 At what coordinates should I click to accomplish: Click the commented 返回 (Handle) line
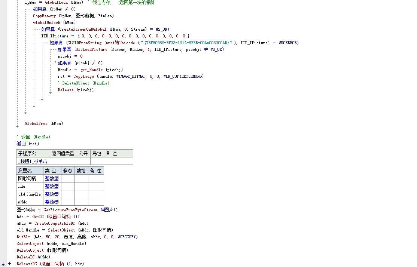tap(34, 137)
